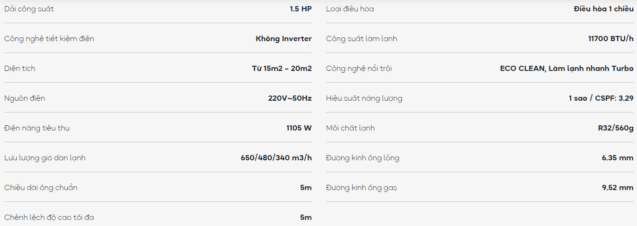
Task: Select the "Điều hòa 1 chiều" value
Action: 603,9
